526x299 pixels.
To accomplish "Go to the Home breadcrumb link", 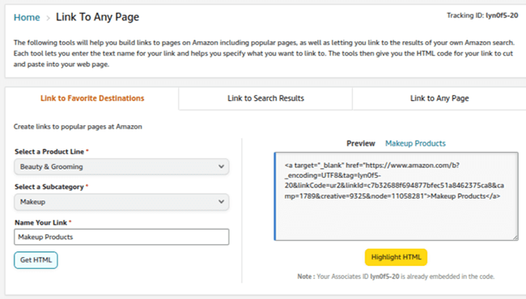I will click(27, 18).
